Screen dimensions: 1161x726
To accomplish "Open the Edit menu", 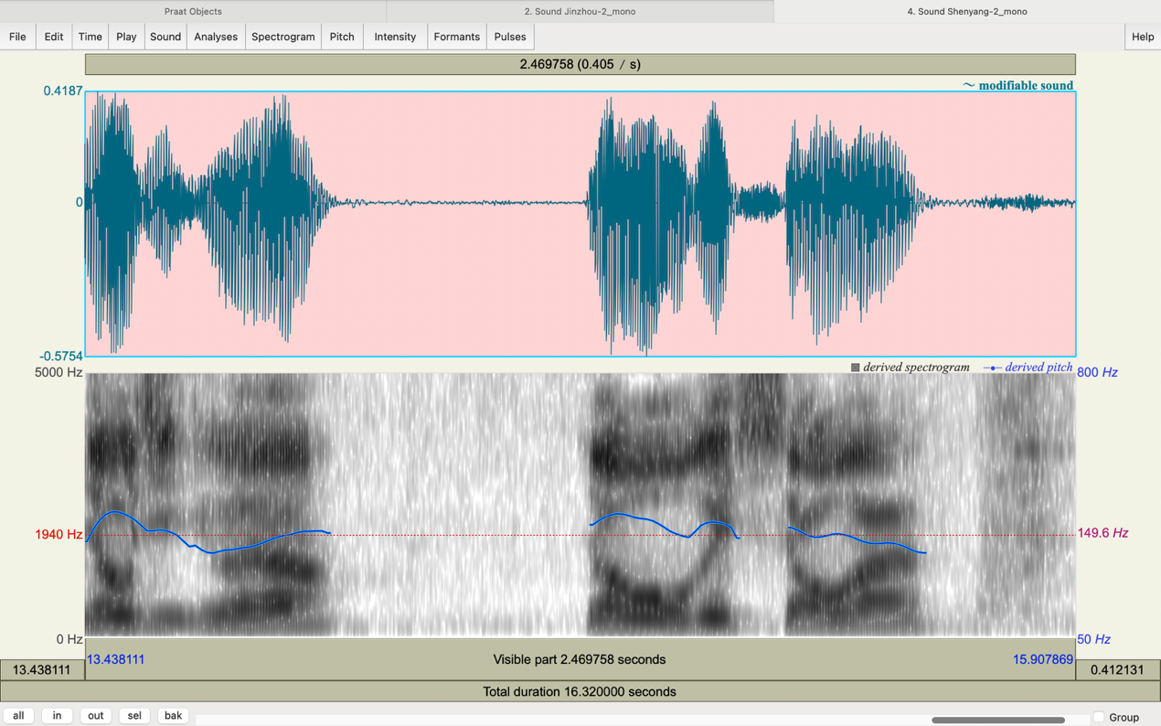I will pyautogui.click(x=54, y=37).
